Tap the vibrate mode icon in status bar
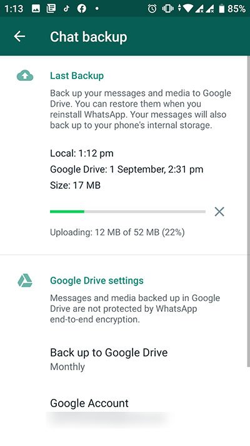Screen dimensions: 250x446 click(x=167, y=9)
